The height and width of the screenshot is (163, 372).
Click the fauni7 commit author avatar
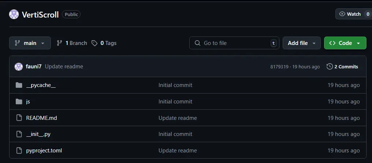point(19,67)
